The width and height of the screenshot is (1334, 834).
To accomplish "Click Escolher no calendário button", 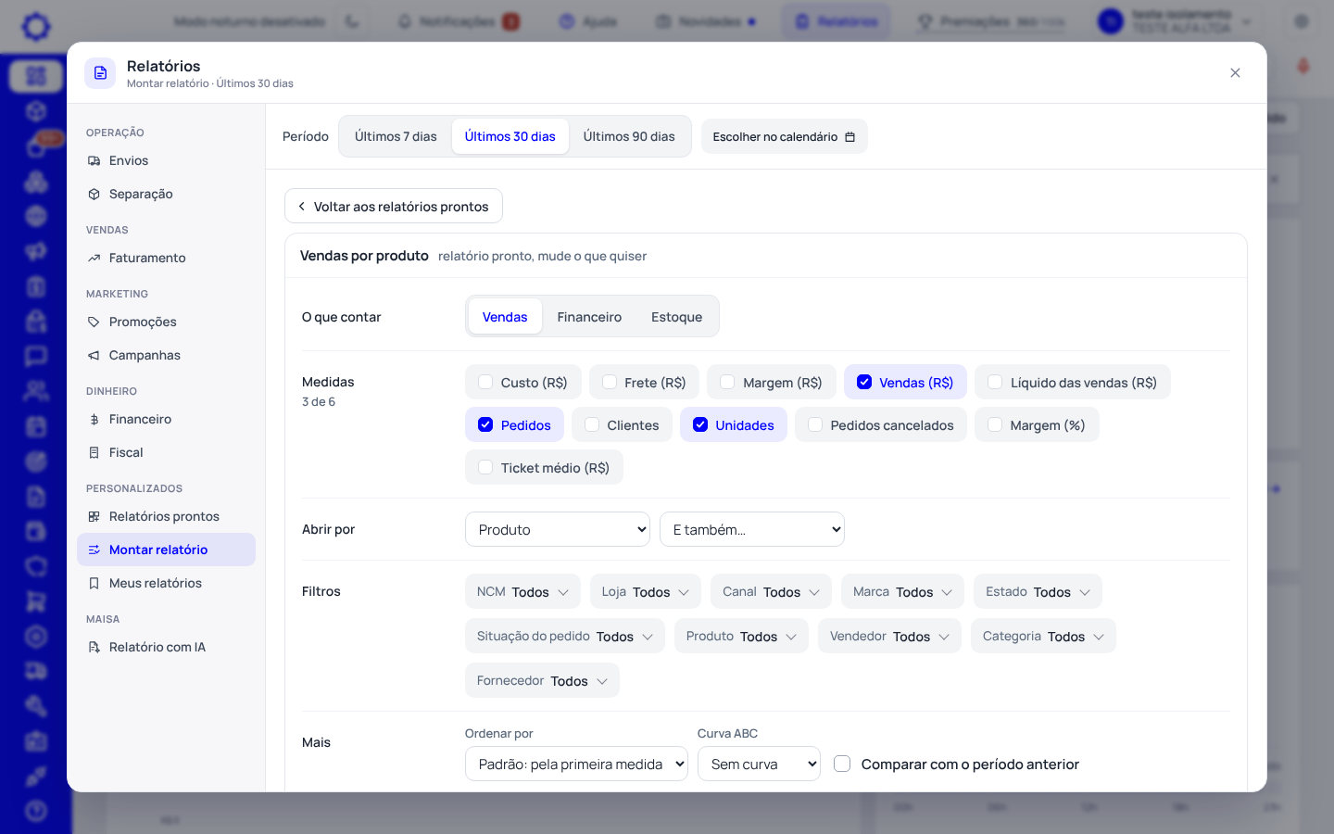I will pos(785,137).
